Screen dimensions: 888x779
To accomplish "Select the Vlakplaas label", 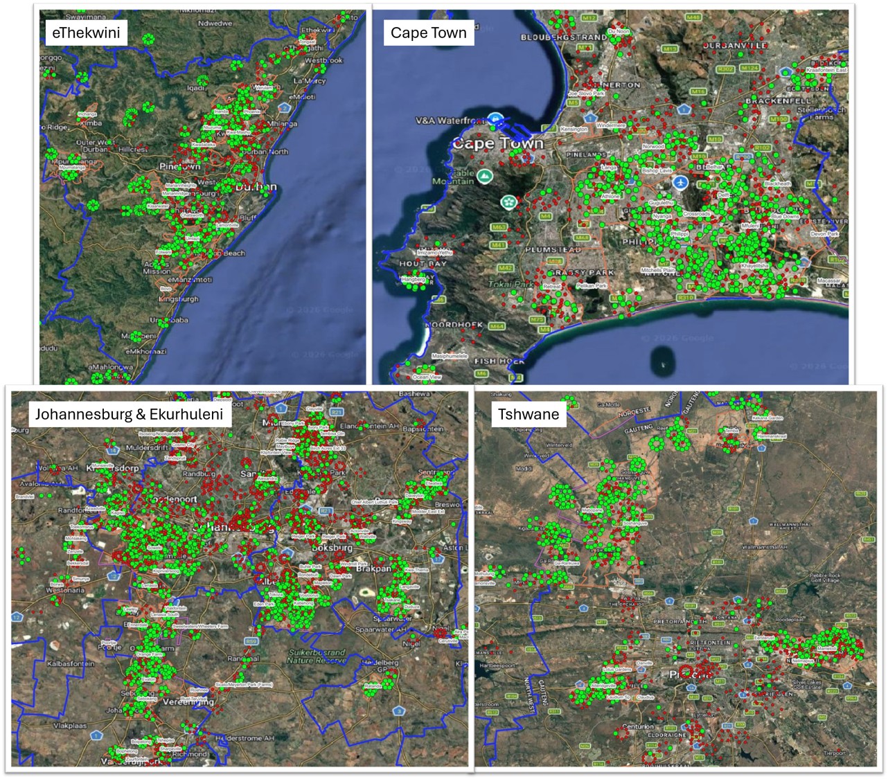I will tap(70, 726).
